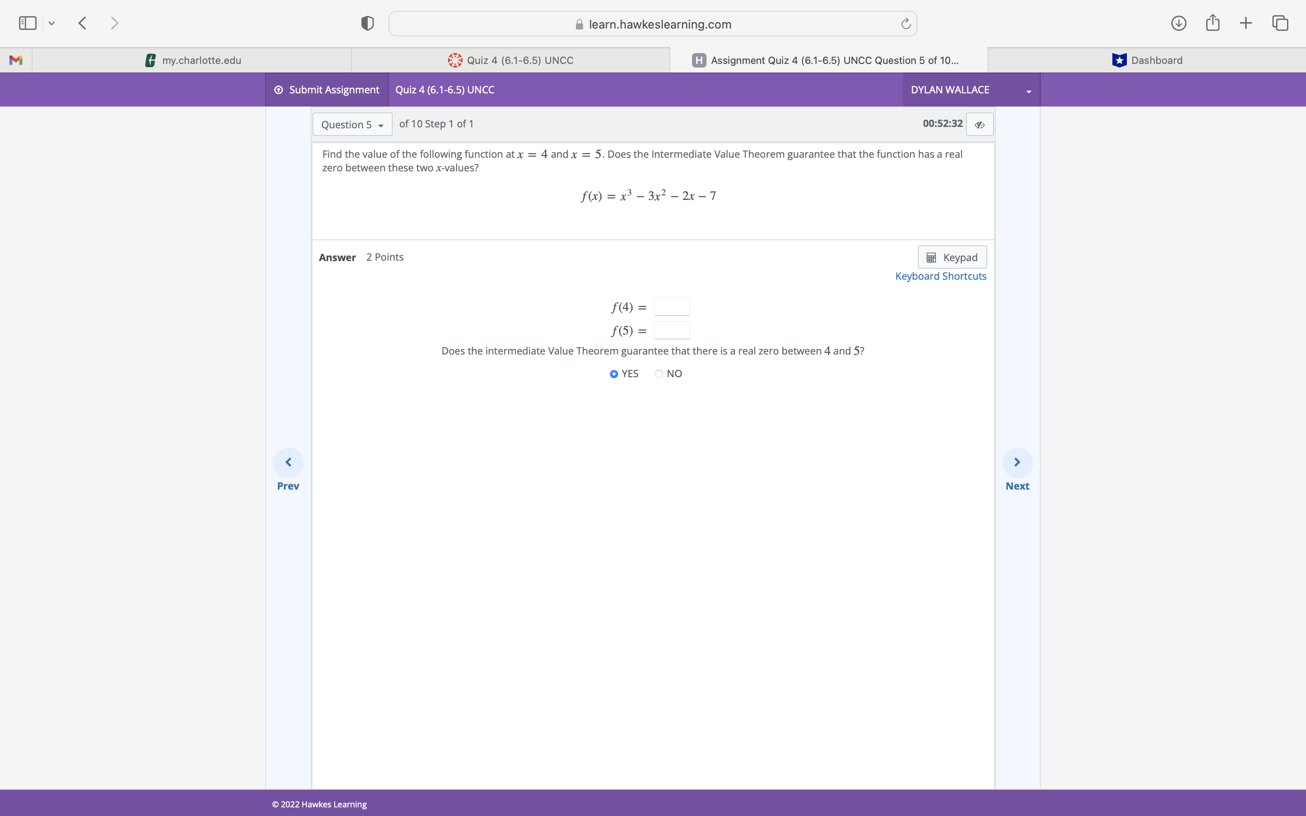Select the NO radio button
1306x816 pixels.
coord(658,374)
